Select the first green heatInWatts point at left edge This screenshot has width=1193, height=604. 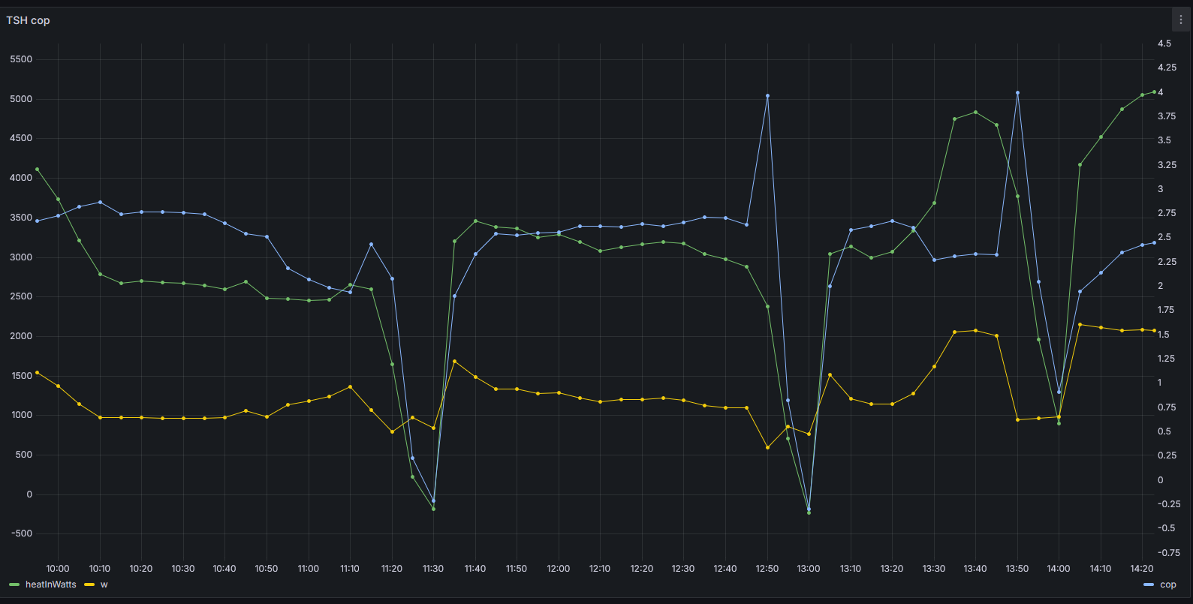[x=38, y=169]
